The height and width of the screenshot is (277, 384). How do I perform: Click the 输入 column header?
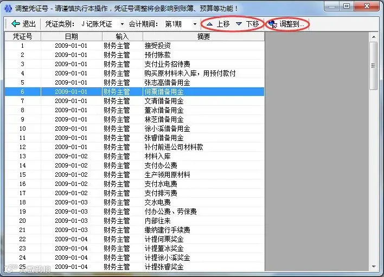pos(122,36)
